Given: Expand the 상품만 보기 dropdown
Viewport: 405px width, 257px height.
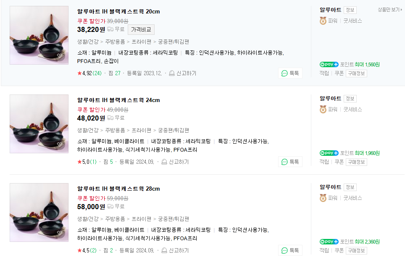Looking at the screenshot, I should [x=389, y=10].
